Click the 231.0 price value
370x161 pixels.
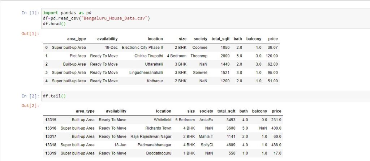point(276,120)
